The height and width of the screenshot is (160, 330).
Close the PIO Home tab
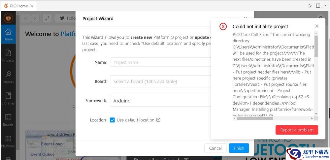pos(32,6)
